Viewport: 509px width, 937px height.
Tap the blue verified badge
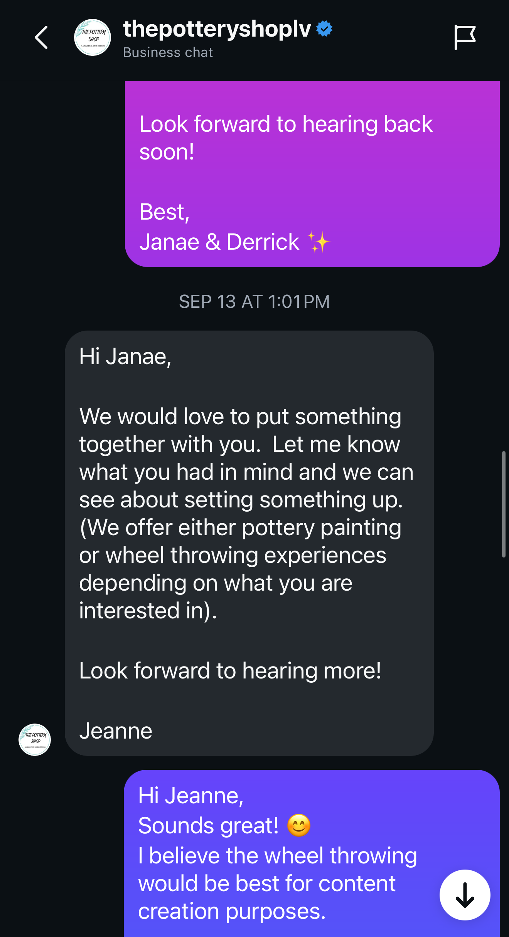point(324,29)
